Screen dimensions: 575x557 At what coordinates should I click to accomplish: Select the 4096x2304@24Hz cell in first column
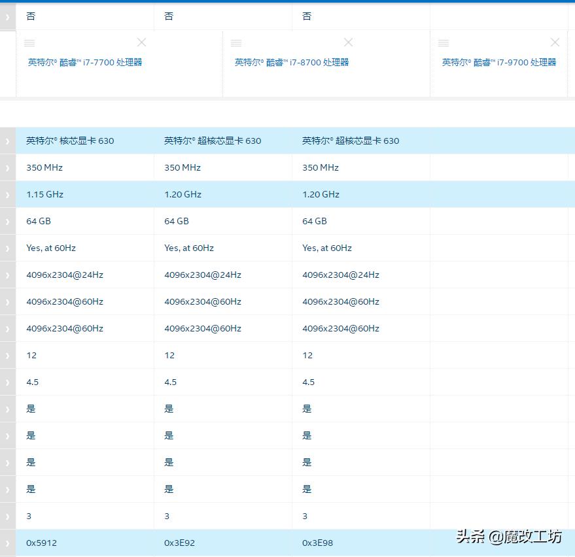[x=64, y=275]
